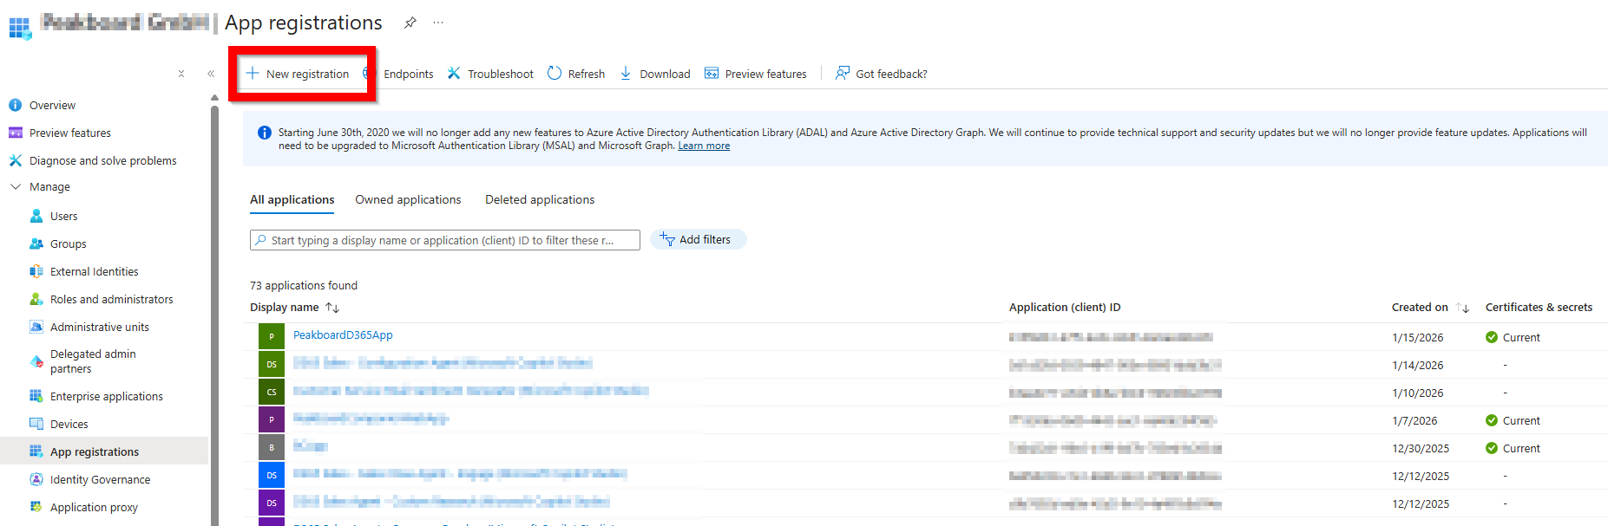Open the ellipsis more options menu

(x=438, y=23)
